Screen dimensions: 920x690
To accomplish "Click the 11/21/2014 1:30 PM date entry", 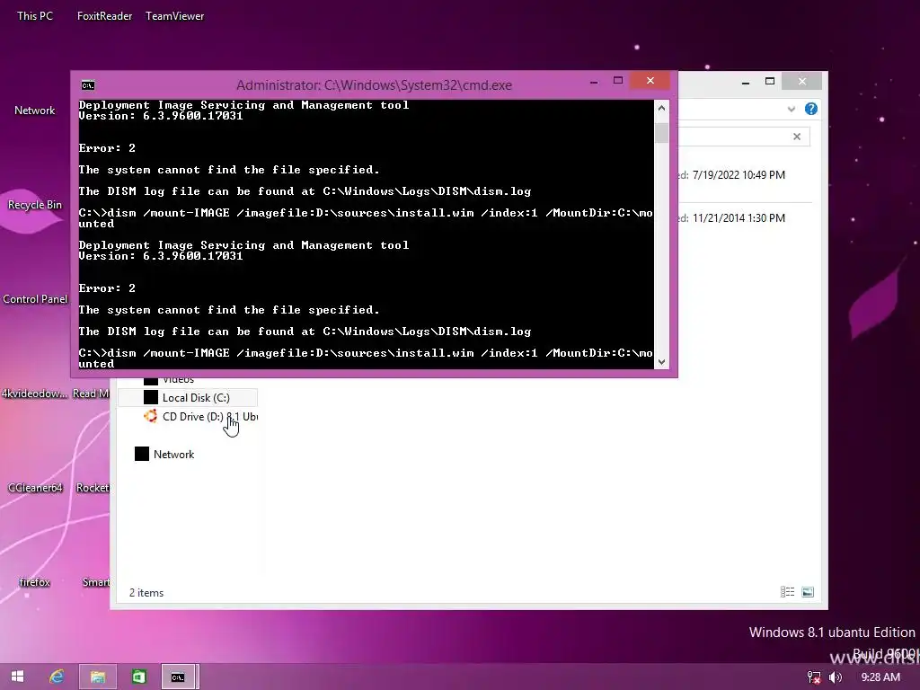I will pyautogui.click(x=739, y=218).
